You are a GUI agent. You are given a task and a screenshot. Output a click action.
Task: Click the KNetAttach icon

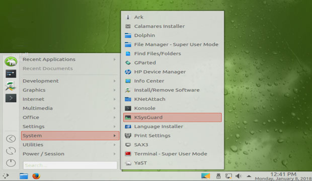pos(128,99)
